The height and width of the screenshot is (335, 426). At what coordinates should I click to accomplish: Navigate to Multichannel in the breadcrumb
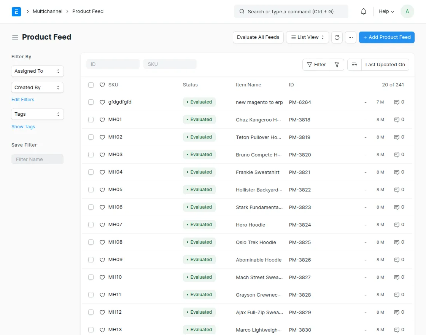pyautogui.click(x=47, y=11)
